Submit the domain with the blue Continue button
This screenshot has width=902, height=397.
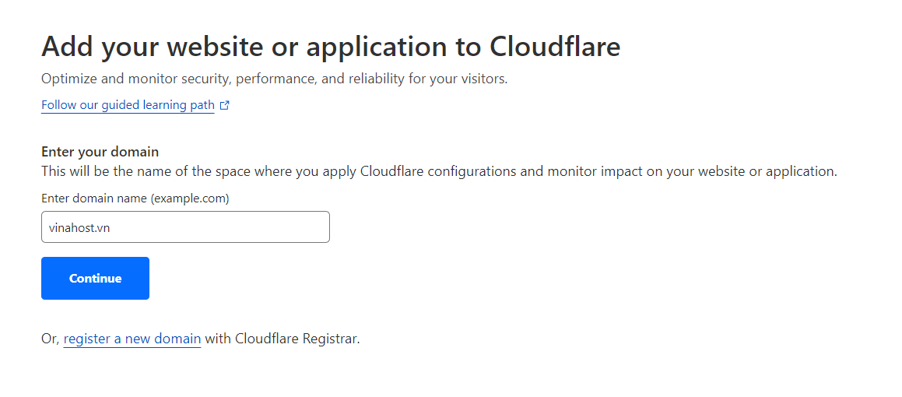pyautogui.click(x=96, y=279)
